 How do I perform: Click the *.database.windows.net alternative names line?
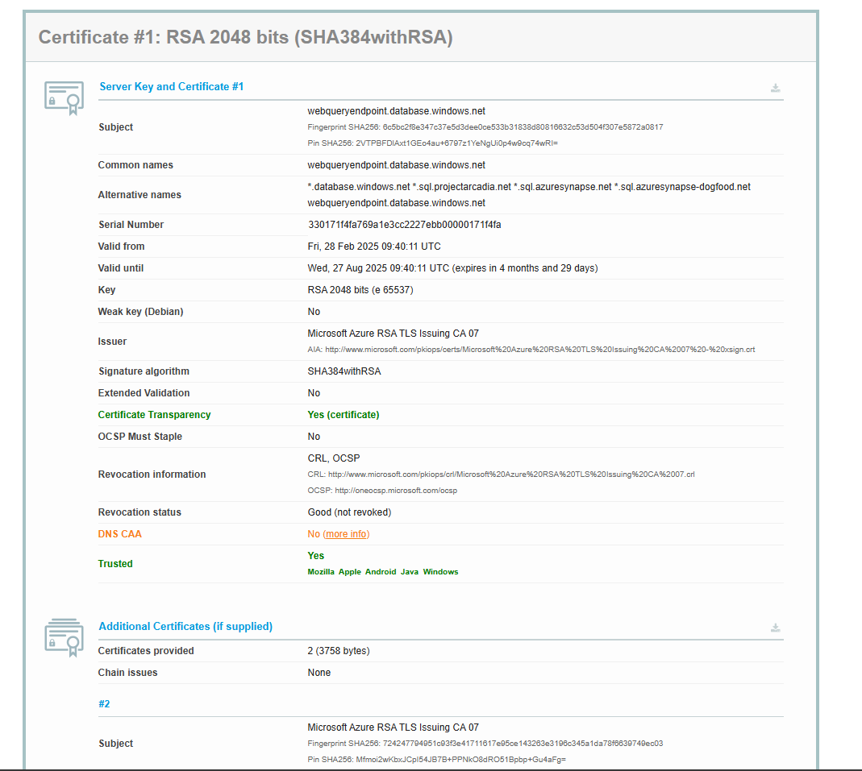(528, 187)
